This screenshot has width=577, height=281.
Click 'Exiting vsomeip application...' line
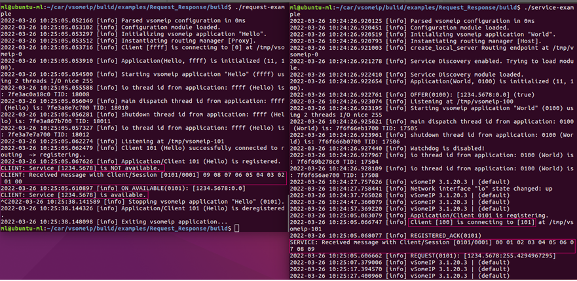[x=114, y=222]
